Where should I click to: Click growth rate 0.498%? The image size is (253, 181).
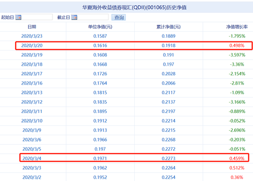(x=237, y=45)
